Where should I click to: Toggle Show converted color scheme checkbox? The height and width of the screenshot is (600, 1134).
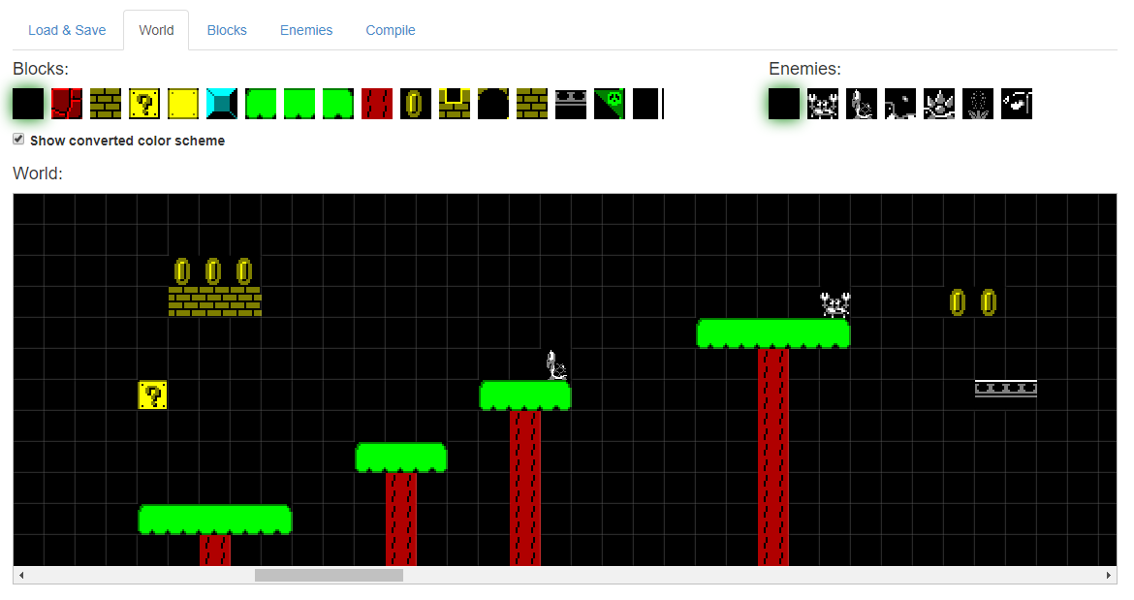[x=18, y=140]
